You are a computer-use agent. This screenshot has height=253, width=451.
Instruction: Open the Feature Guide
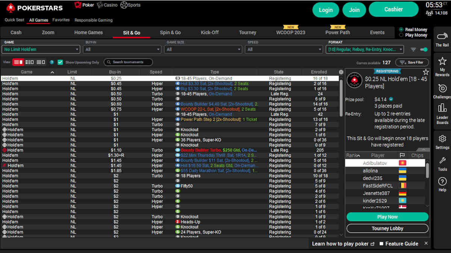click(x=399, y=244)
